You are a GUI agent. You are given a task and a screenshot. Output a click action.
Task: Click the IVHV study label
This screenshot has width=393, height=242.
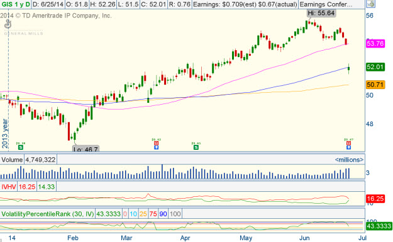pyautogui.click(x=9, y=187)
